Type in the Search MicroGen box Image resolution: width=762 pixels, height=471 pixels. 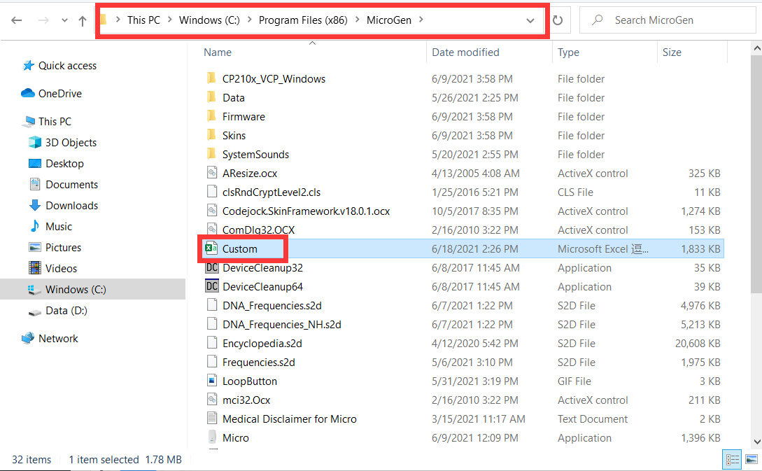[x=672, y=20]
